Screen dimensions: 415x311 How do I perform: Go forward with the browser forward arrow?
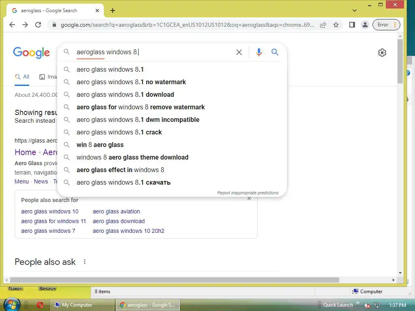point(25,25)
